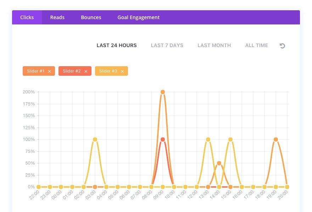Screen dimensions: 312x212
Task: Remove Slider #1 tag via its X
Action: coord(49,71)
